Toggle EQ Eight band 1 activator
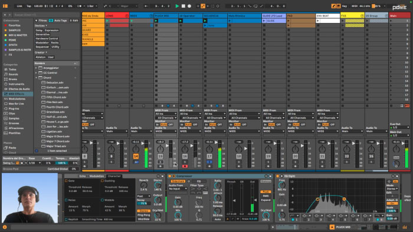This screenshot has width=413, height=232. pos(293,220)
